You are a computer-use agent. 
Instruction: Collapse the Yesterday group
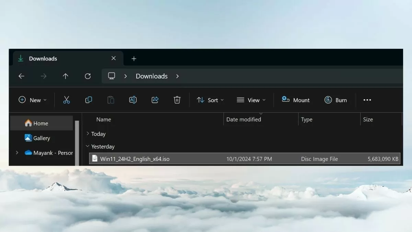(87, 146)
